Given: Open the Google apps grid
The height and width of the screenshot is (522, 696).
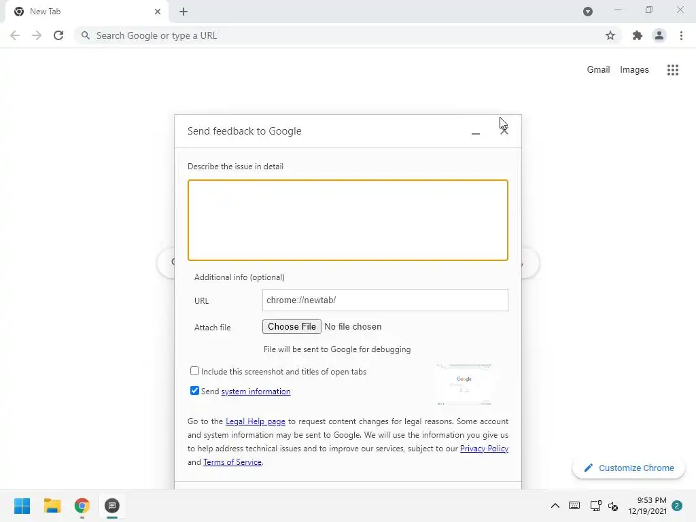Looking at the screenshot, I should pos(673,70).
